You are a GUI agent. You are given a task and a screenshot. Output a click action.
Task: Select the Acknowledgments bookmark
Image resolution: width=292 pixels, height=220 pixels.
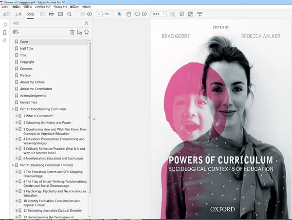point(33,95)
